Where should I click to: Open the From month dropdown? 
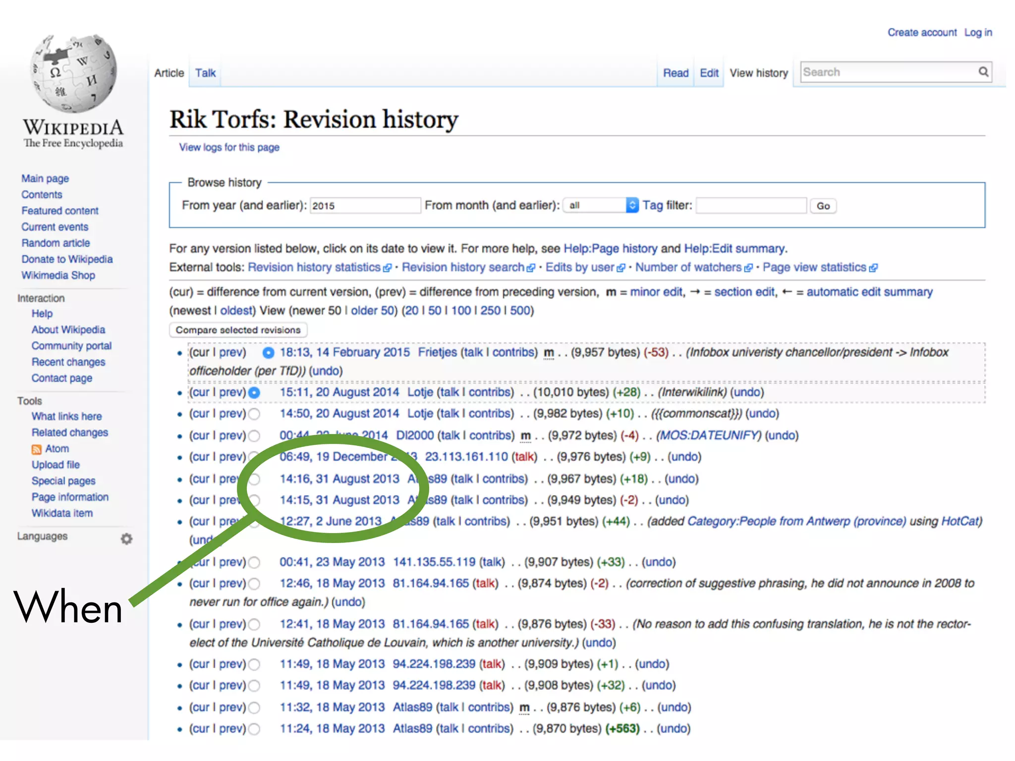pyautogui.click(x=601, y=205)
